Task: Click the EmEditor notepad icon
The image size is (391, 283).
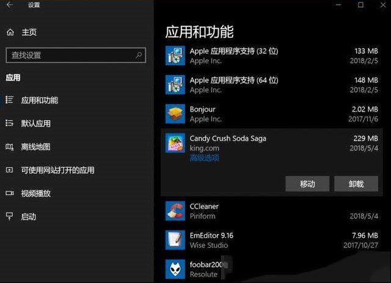Action: [x=175, y=240]
